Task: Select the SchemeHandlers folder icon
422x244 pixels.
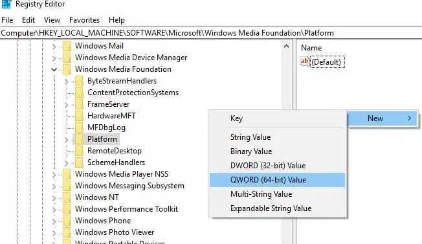Action: (80, 162)
